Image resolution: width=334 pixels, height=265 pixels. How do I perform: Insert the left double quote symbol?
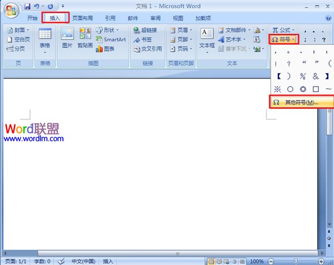click(x=304, y=63)
